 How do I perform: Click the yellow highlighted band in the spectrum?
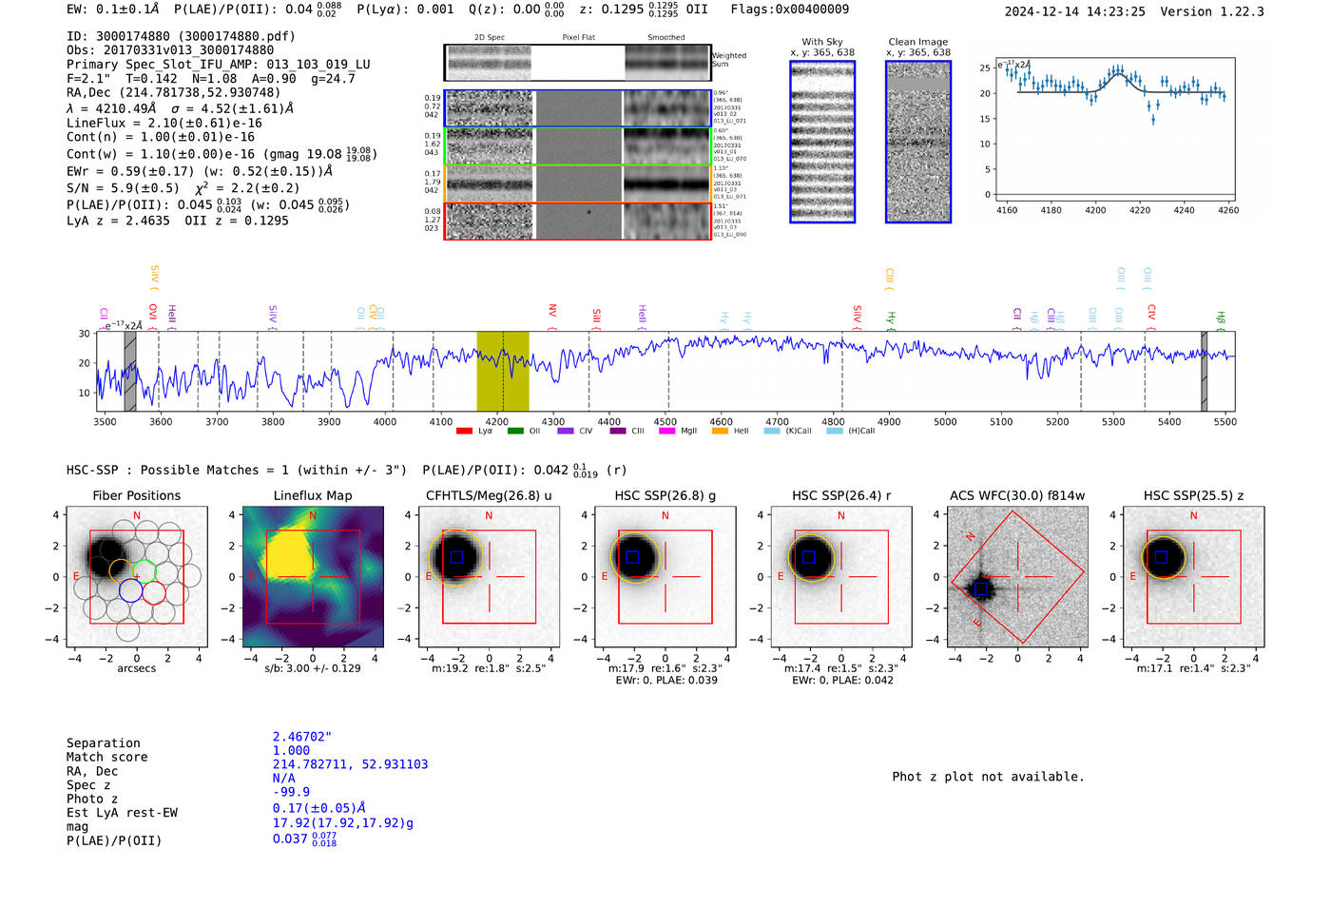coord(503,371)
